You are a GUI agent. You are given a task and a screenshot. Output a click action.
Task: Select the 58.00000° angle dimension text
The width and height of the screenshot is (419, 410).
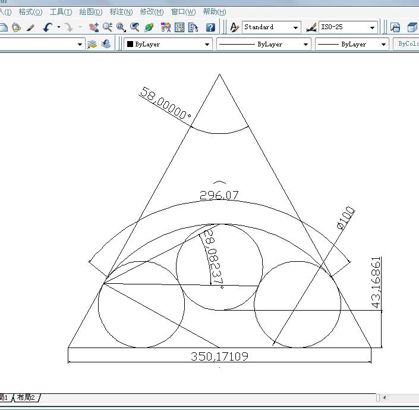point(165,104)
